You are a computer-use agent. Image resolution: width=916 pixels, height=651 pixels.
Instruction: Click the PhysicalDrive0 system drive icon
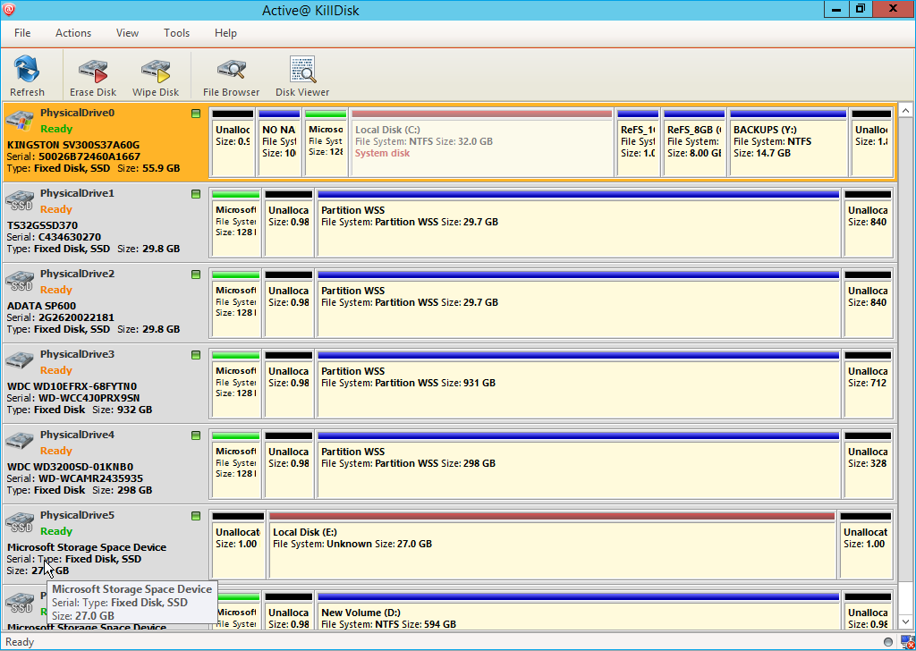pos(20,121)
